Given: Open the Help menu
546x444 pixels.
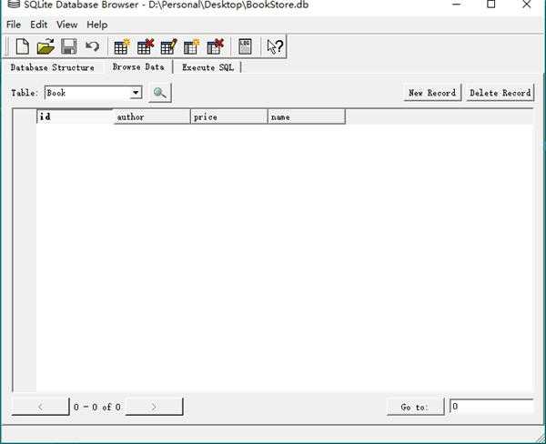Looking at the screenshot, I should point(97,25).
